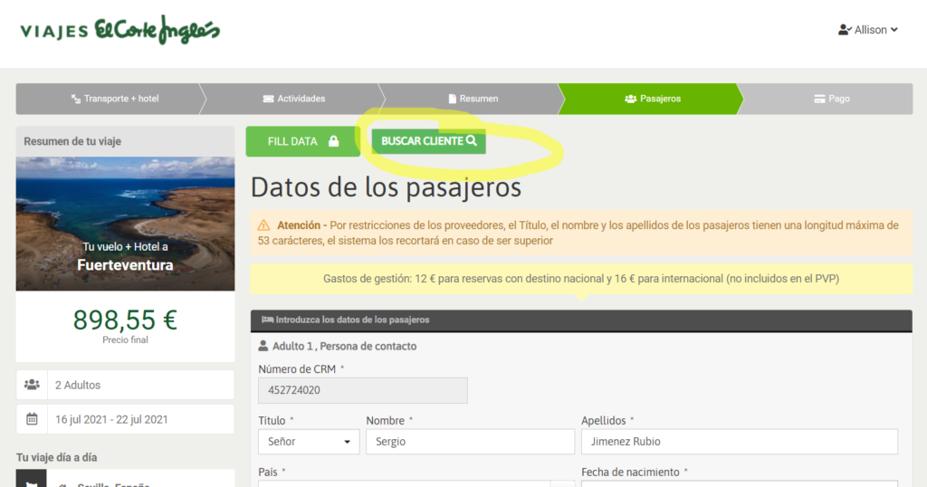Click the lock icon on FILL DATA

pos(334,141)
